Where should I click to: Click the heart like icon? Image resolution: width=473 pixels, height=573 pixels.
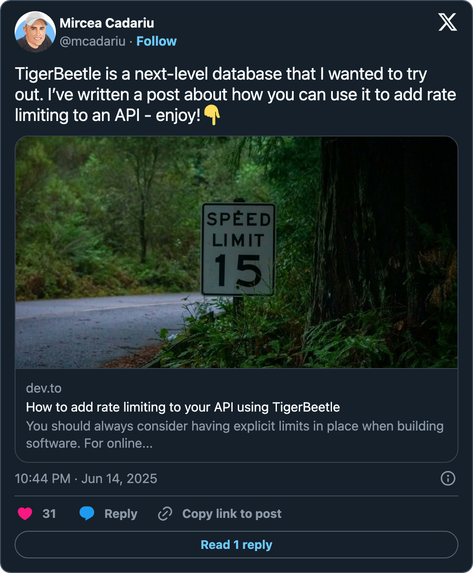click(x=25, y=514)
